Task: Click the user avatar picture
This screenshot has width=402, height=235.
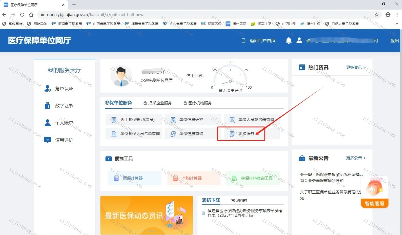Action: [121, 76]
